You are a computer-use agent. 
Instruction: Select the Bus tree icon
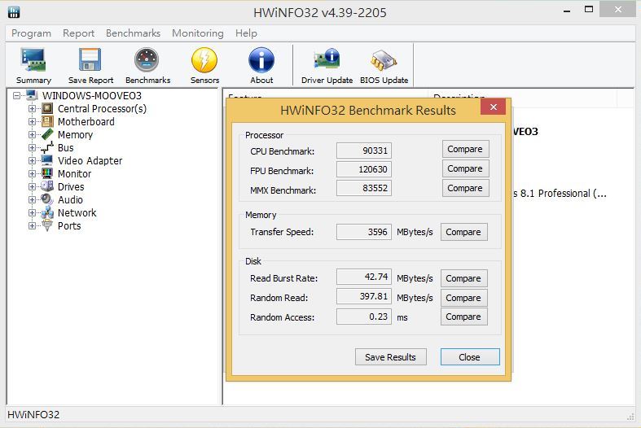click(47, 147)
